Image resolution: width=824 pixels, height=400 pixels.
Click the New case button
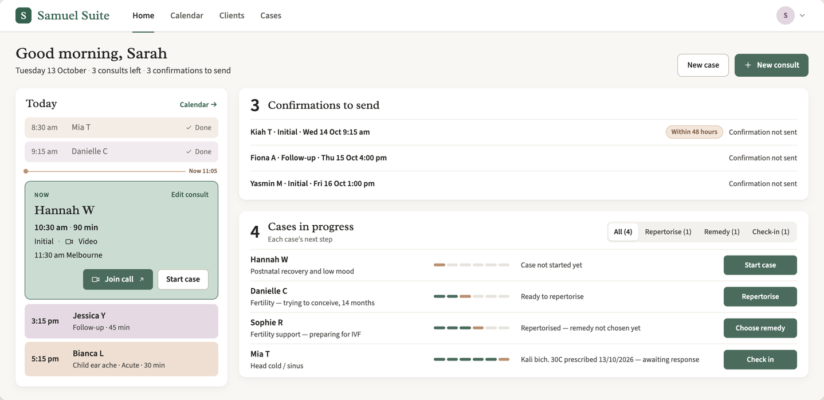pos(703,65)
